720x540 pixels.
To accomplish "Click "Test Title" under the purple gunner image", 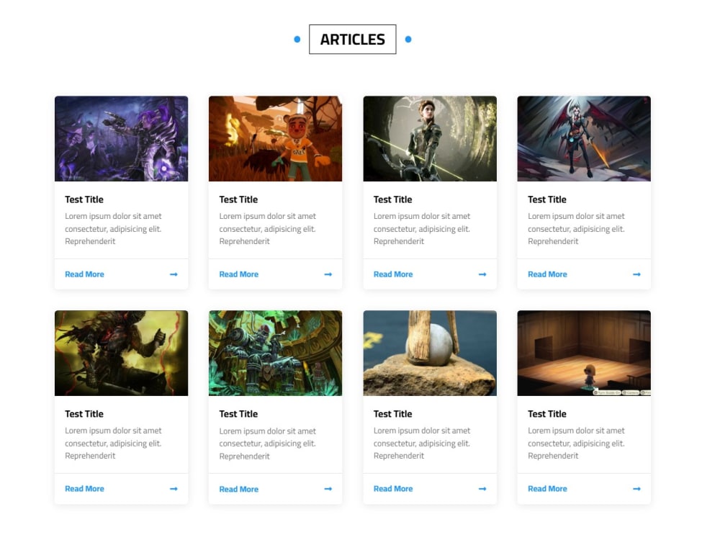I will 84,199.
